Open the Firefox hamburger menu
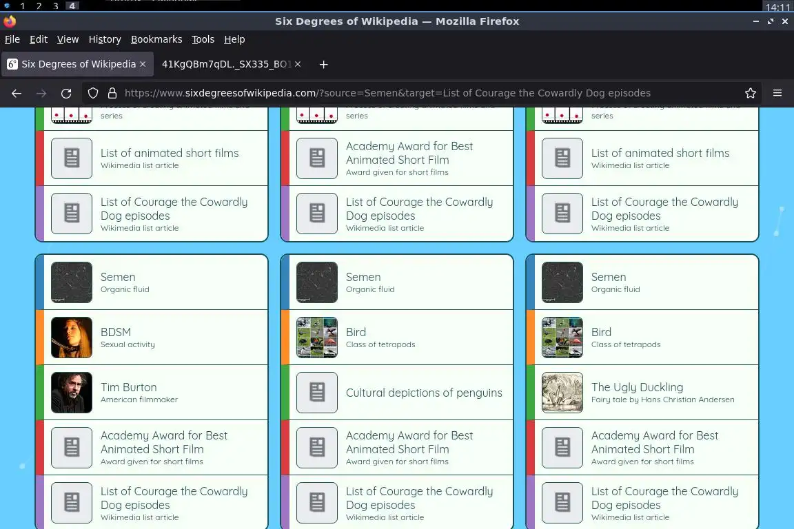The width and height of the screenshot is (794, 529). point(777,93)
